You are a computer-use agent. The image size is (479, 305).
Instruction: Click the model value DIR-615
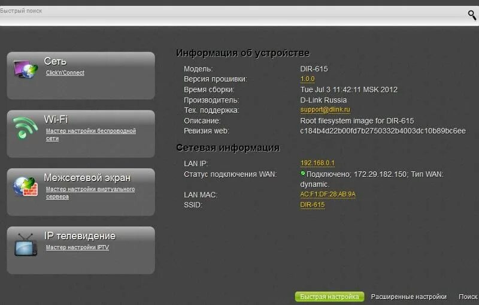pyautogui.click(x=314, y=69)
